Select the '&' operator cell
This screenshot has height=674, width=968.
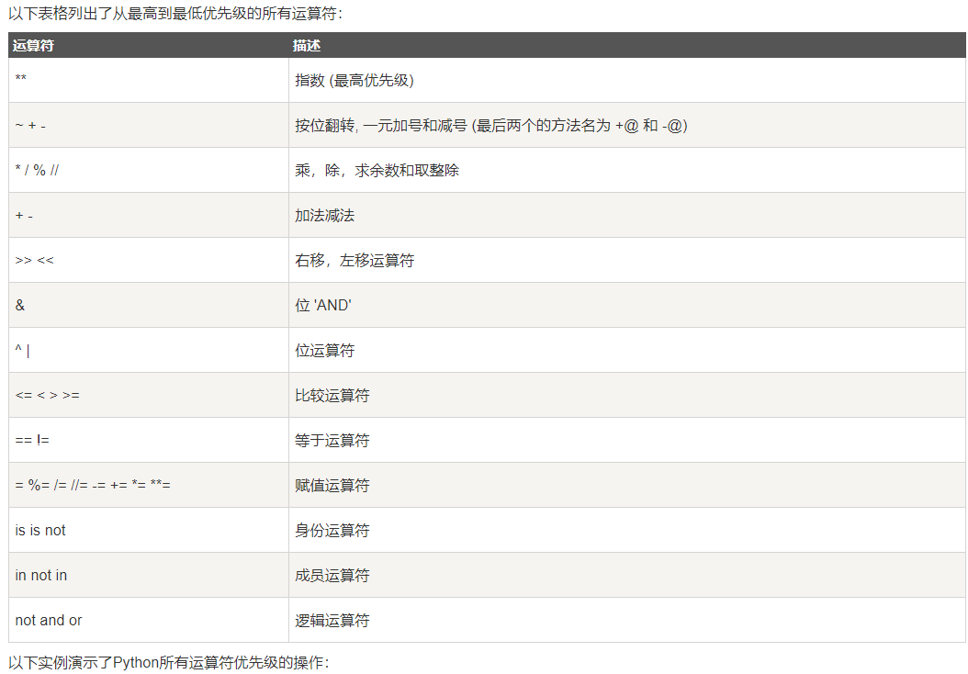coord(149,306)
